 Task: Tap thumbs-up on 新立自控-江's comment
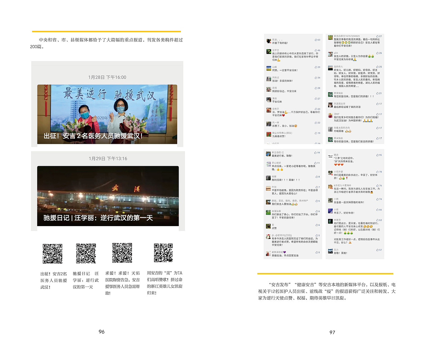pyautogui.click(x=316, y=153)
